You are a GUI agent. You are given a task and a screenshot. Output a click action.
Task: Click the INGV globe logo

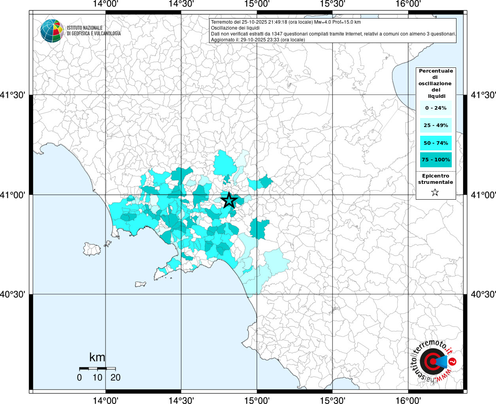click(x=52, y=31)
